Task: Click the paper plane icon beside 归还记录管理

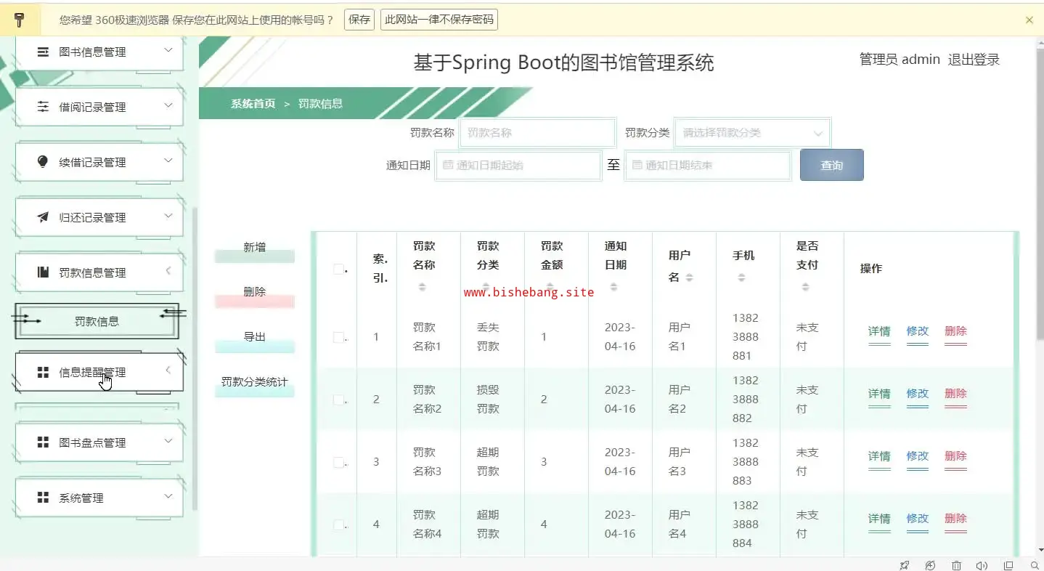Action: point(44,217)
